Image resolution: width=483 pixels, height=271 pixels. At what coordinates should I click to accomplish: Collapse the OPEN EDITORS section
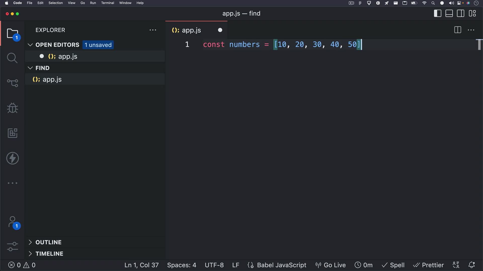pyautogui.click(x=30, y=45)
